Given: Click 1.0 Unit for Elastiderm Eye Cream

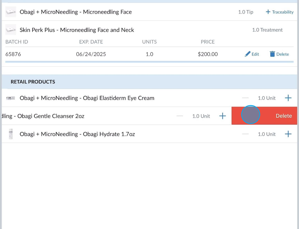Looking at the screenshot, I should pos(267,98).
